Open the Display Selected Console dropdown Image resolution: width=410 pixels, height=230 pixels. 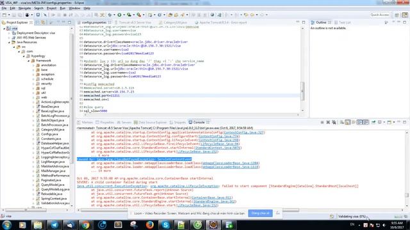(x=384, y=122)
